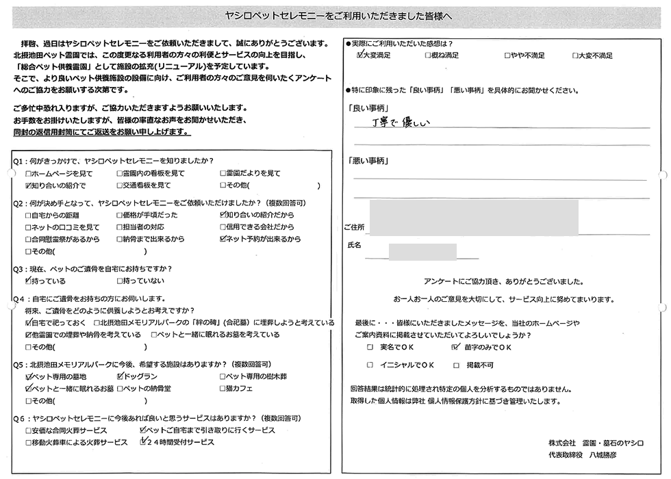
Task: Toggle the 24時間受付サービス checkbox
Action: pyautogui.click(x=142, y=443)
